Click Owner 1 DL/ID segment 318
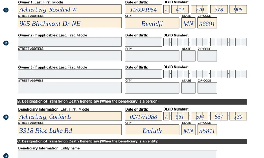Image resolution: width=264 pixels, height=158 pixels. [219, 9]
